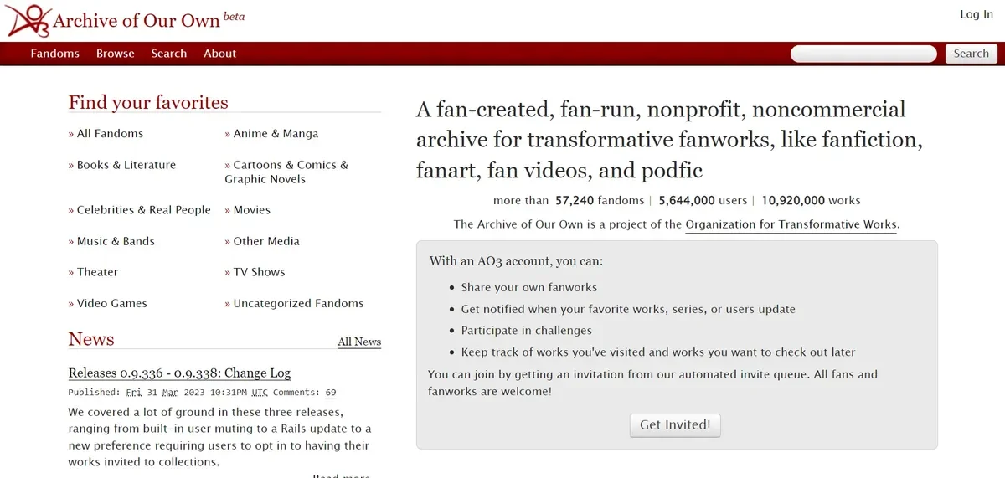Open the About menu

(219, 54)
